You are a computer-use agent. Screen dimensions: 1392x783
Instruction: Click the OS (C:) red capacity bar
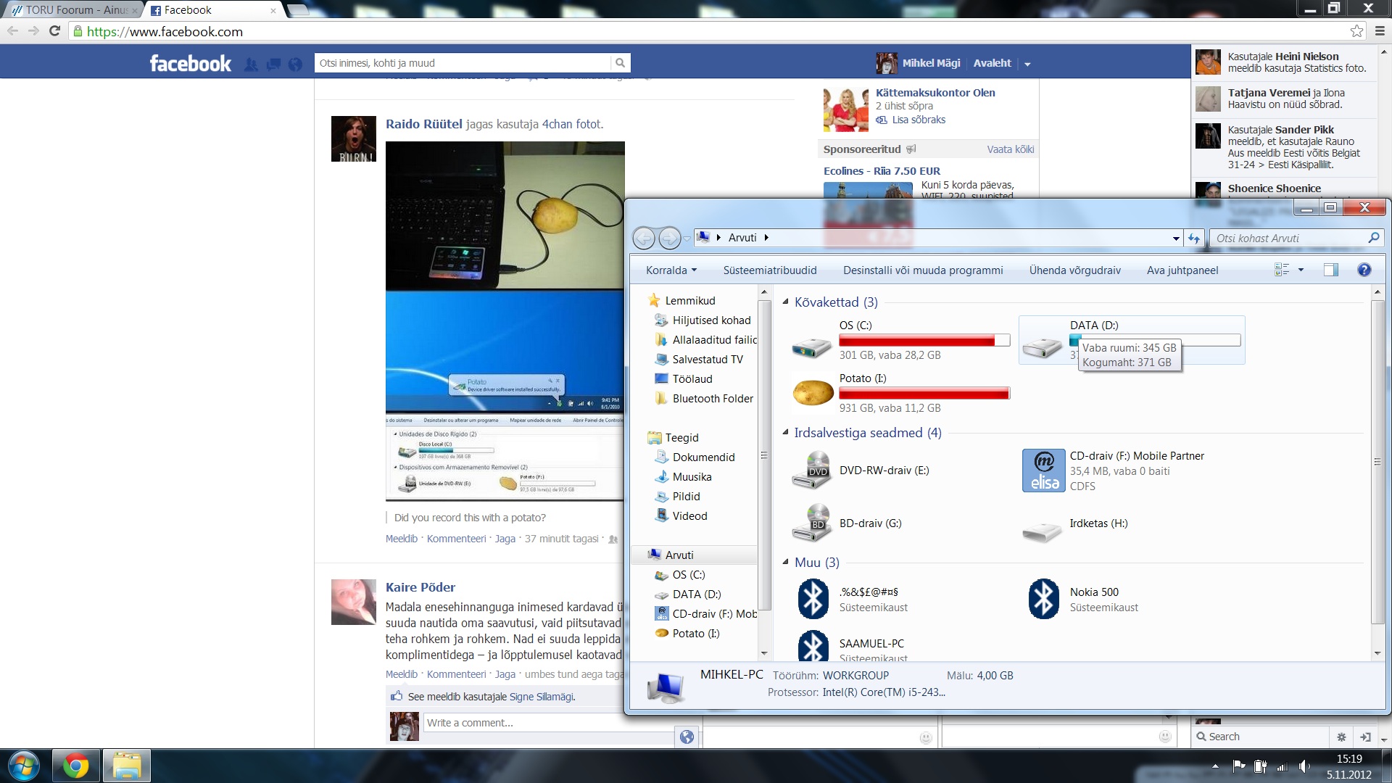coord(924,340)
